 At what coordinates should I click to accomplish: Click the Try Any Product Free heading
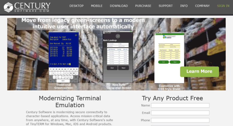click(x=172, y=98)
